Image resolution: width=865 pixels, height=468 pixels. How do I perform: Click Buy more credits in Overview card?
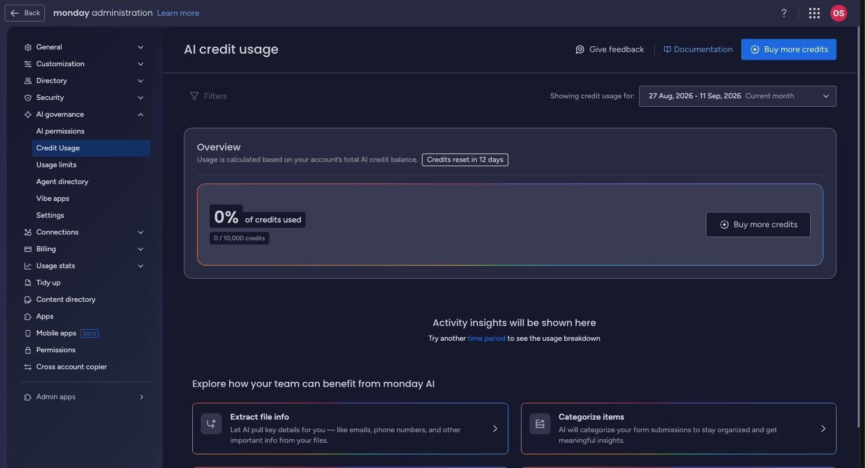pos(758,225)
